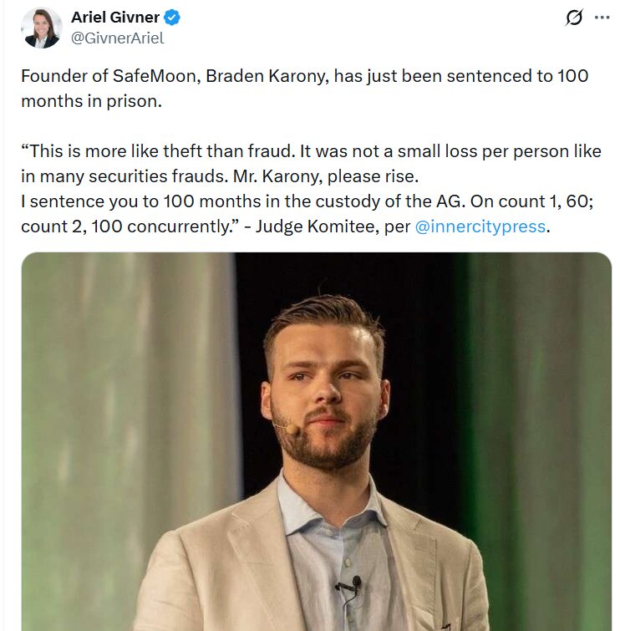This screenshot has height=631, width=620.
Task: Click the display name Ariel Givner
Action: [117, 18]
